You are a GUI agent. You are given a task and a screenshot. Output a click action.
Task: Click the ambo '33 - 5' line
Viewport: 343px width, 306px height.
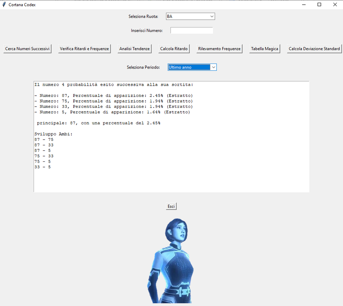(43, 167)
